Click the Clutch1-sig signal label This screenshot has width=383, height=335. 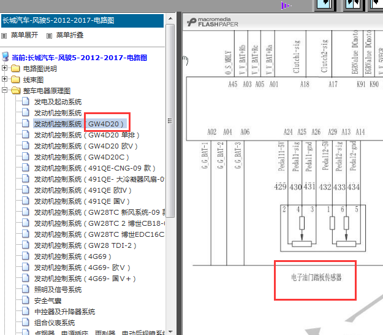pos(296,56)
